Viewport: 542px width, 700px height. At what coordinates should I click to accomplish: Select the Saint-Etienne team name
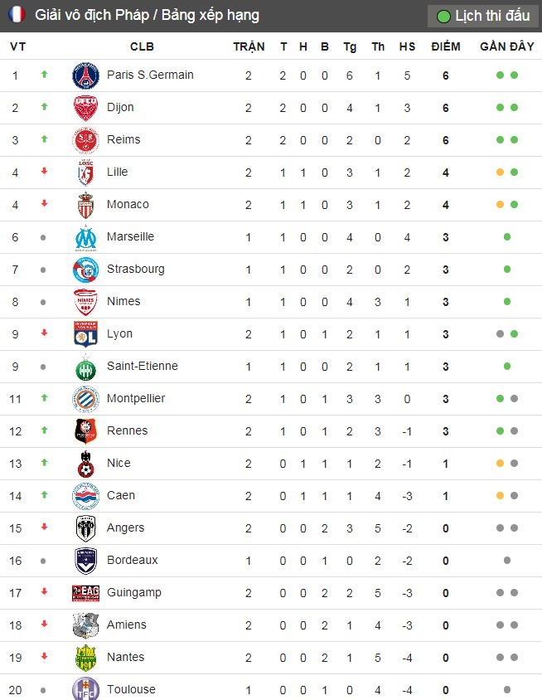pyautogui.click(x=142, y=366)
